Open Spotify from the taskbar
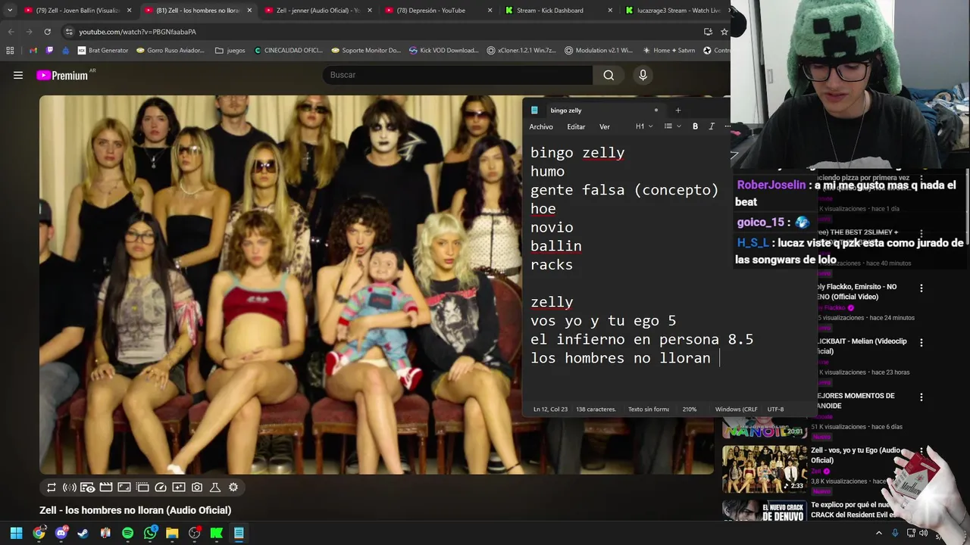Viewport: 970px width, 545px height. pyautogui.click(x=127, y=533)
